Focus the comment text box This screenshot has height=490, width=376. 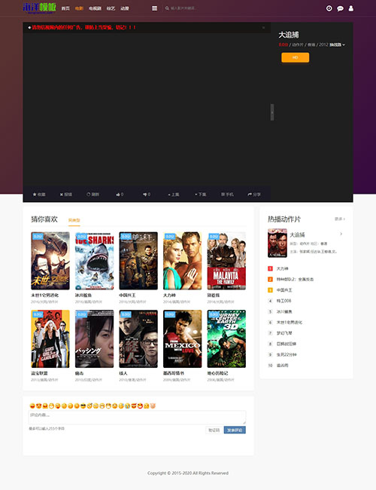(x=137, y=418)
